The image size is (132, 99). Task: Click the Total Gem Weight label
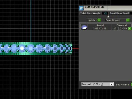click(90, 13)
